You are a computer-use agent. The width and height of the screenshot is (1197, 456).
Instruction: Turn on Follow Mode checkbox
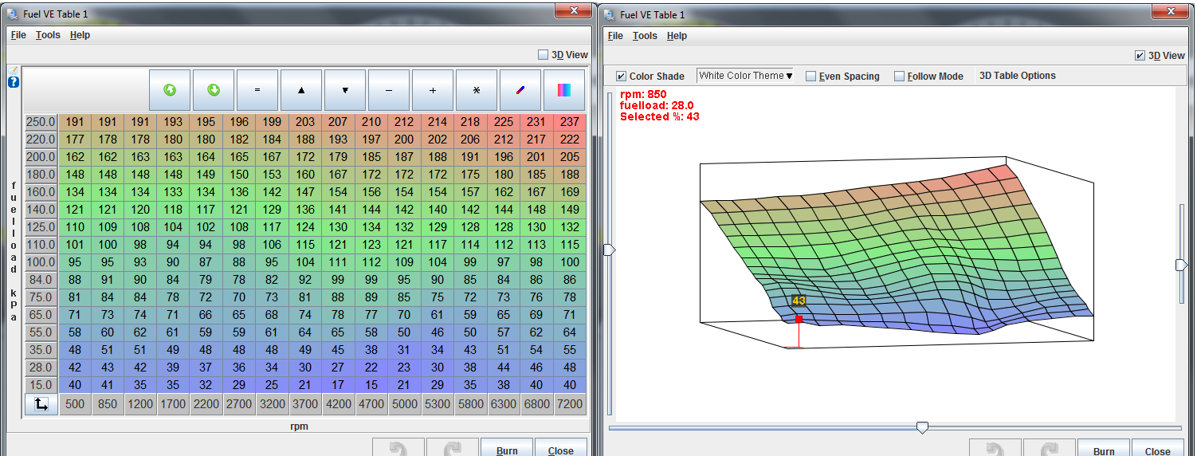click(x=900, y=77)
